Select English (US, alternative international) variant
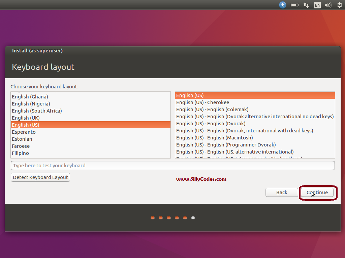Screen dimensions: 345x258 (x=255, y=152)
